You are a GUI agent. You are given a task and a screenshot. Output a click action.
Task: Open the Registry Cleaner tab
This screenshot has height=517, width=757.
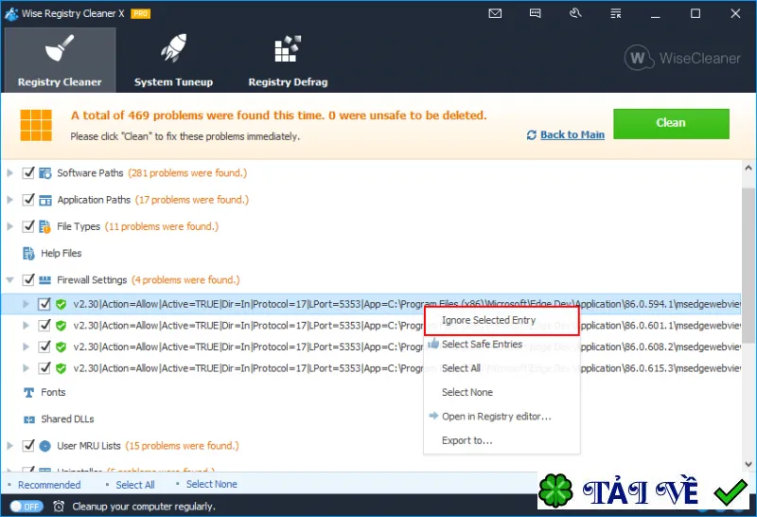60,60
